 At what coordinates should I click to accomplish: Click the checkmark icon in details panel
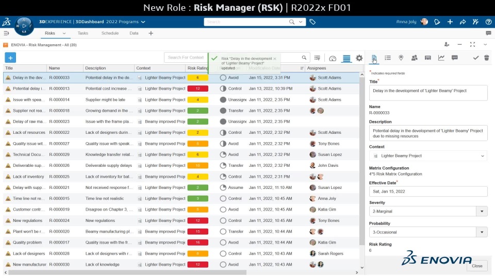[x=476, y=58]
